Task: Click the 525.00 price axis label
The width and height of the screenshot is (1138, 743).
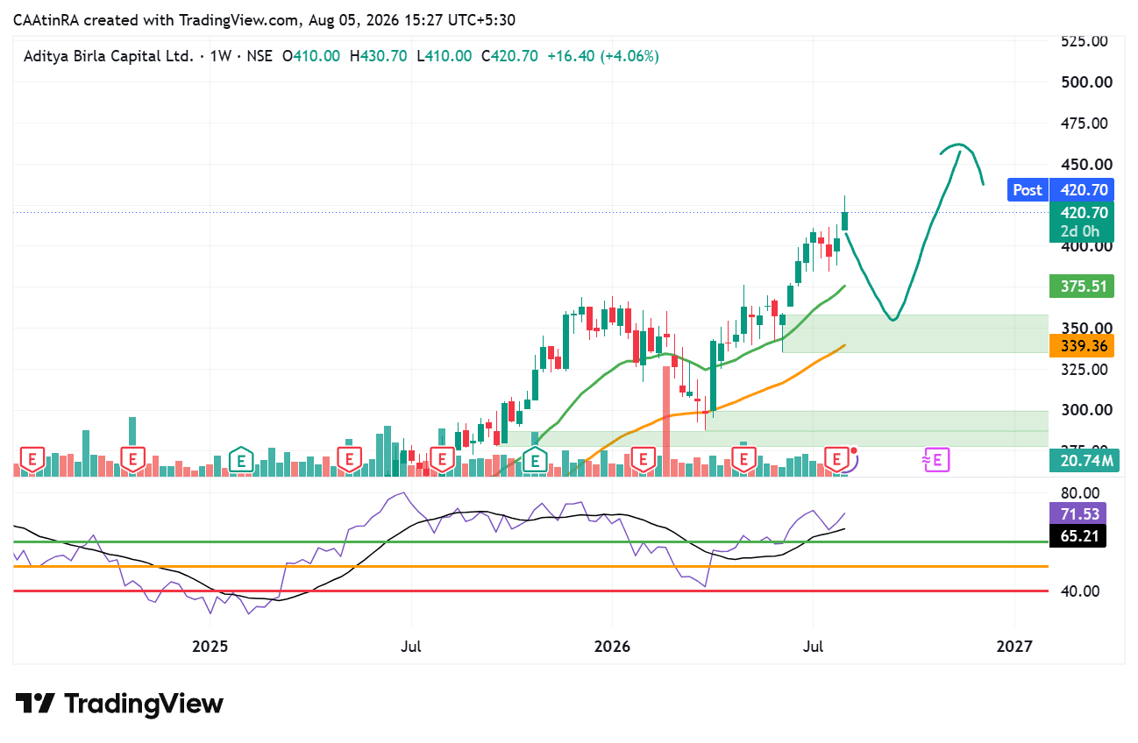Action: (x=1085, y=41)
